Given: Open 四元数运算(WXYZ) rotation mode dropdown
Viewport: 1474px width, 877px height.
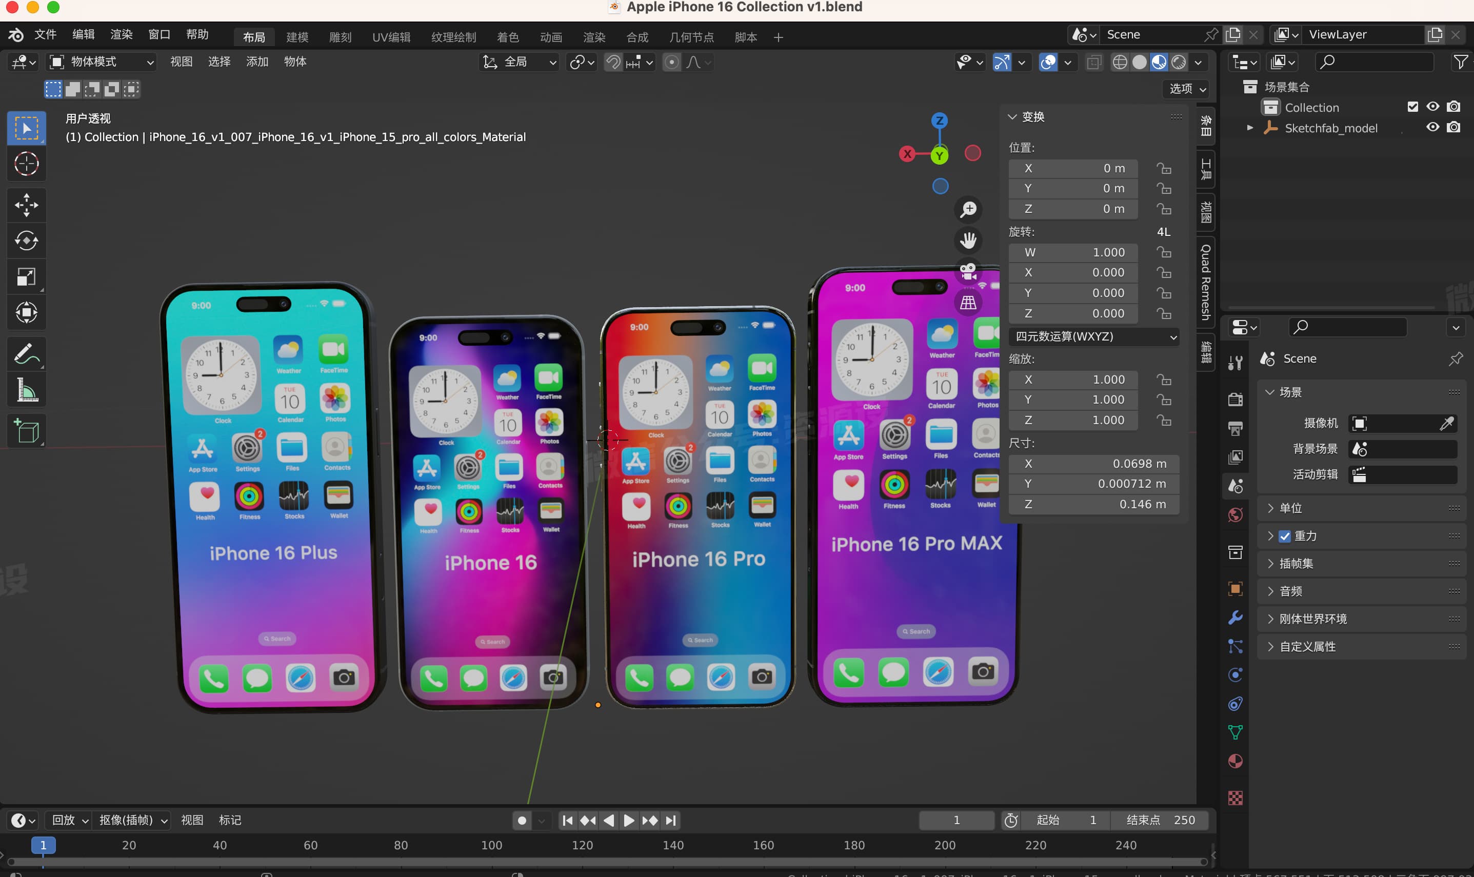Looking at the screenshot, I should 1094,337.
